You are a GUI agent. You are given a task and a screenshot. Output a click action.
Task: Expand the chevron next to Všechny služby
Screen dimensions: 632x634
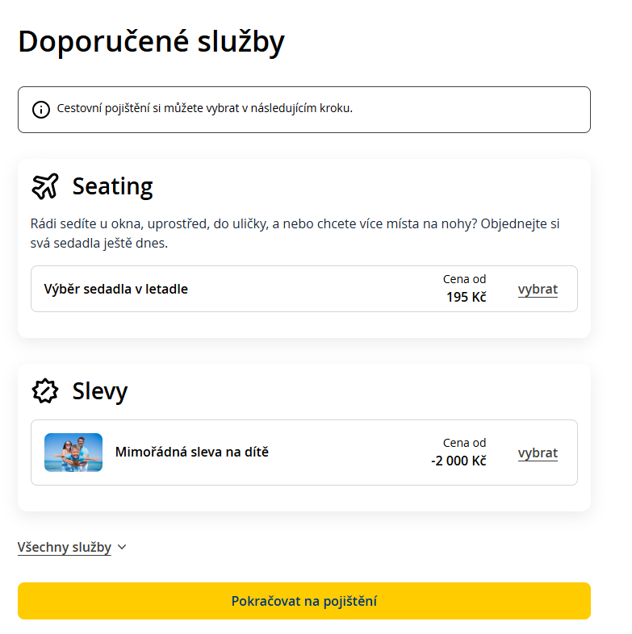pyautogui.click(x=122, y=547)
